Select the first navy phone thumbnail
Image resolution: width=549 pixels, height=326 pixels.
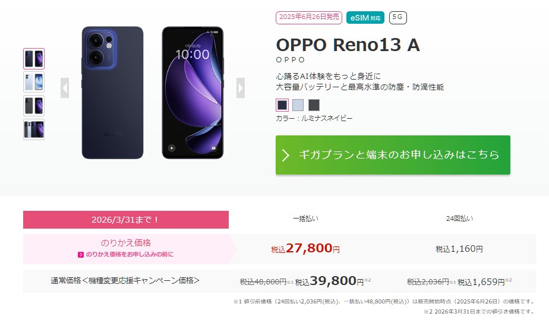point(34,59)
